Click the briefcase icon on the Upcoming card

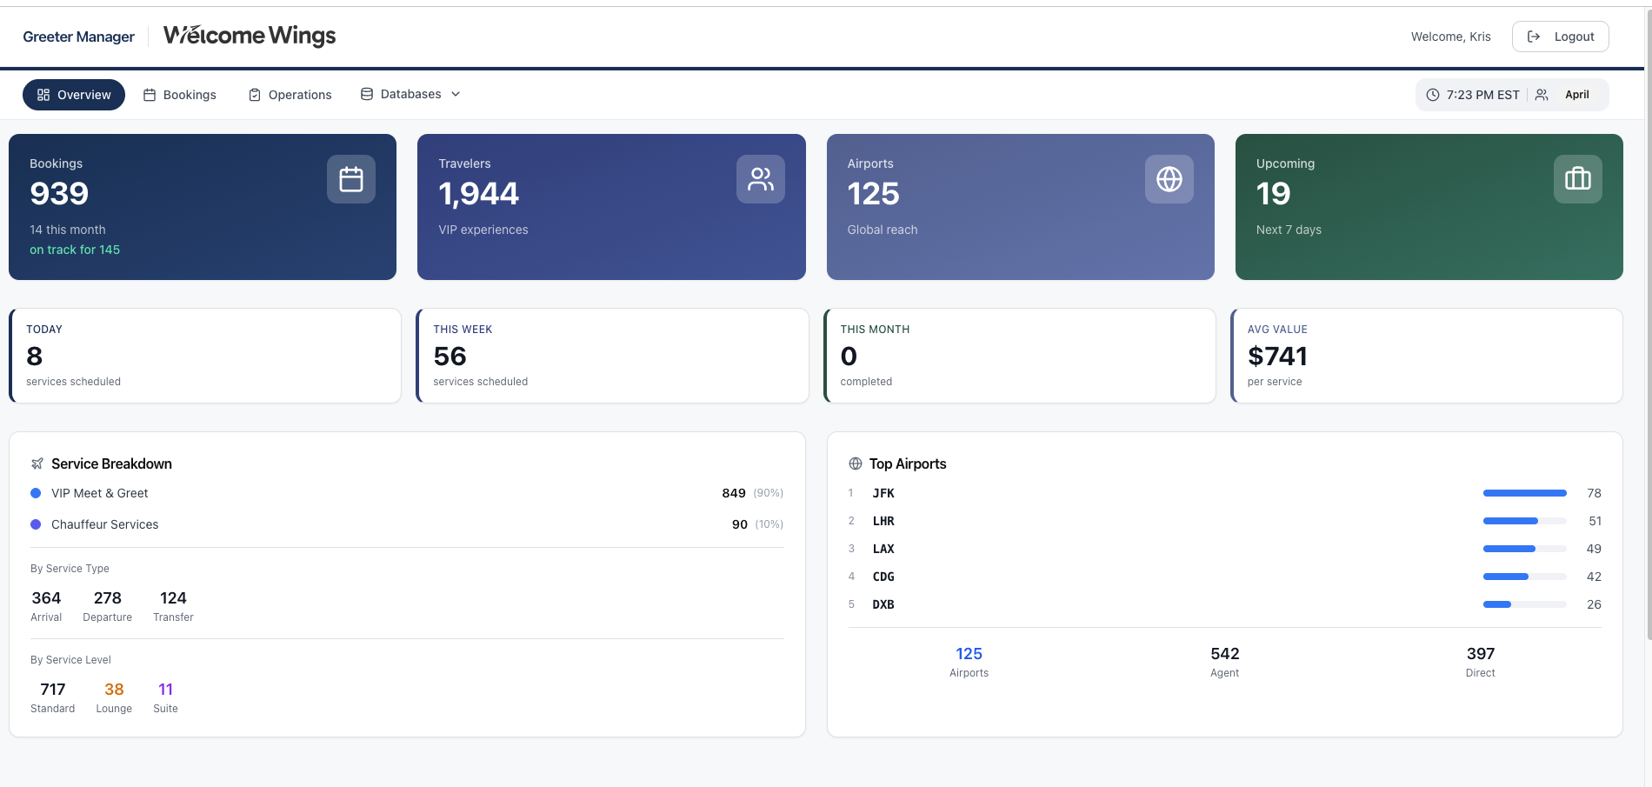pos(1577,179)
